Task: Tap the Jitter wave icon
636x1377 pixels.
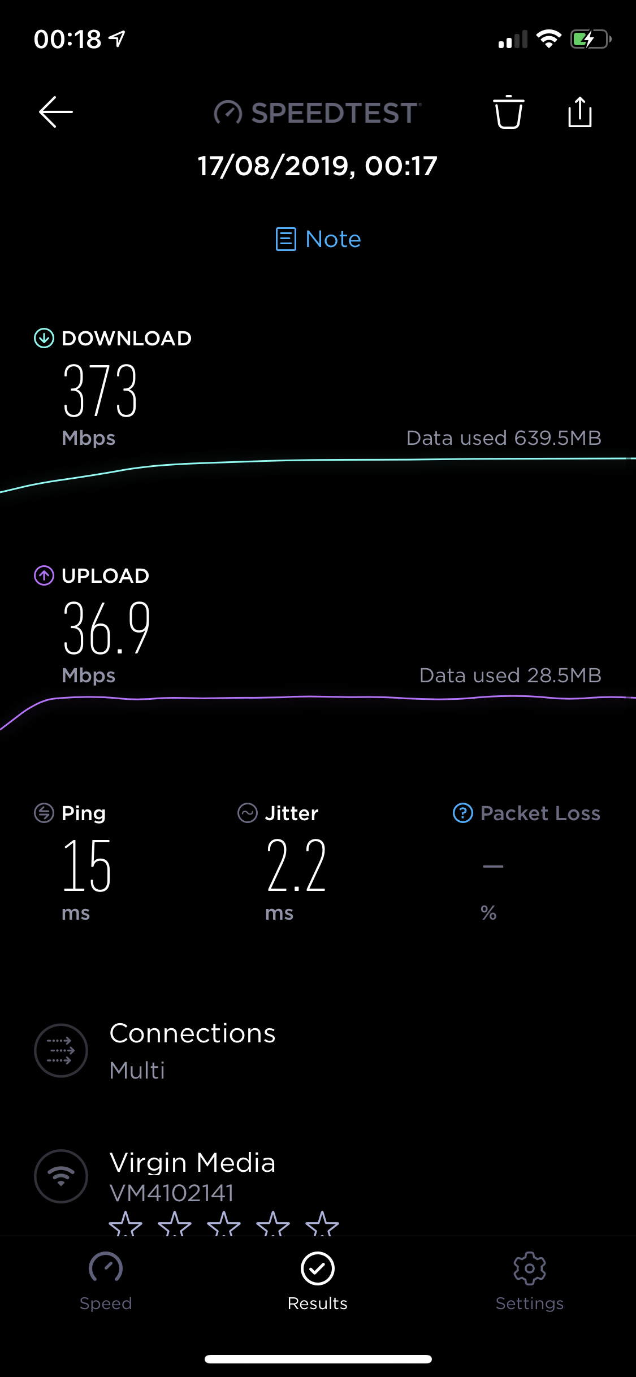Action: click(248, 813)
